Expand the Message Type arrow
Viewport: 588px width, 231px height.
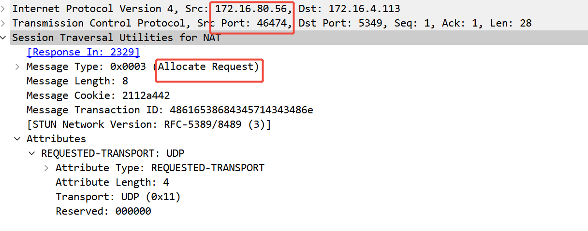coord(18,67)
